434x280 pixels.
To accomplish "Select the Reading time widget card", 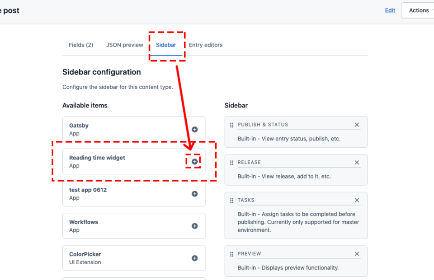I will [x=134, y=161].
